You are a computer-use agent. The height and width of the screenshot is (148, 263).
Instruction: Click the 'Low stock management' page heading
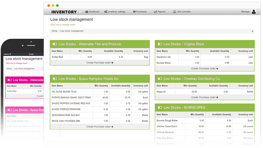(x=72, y=19)
